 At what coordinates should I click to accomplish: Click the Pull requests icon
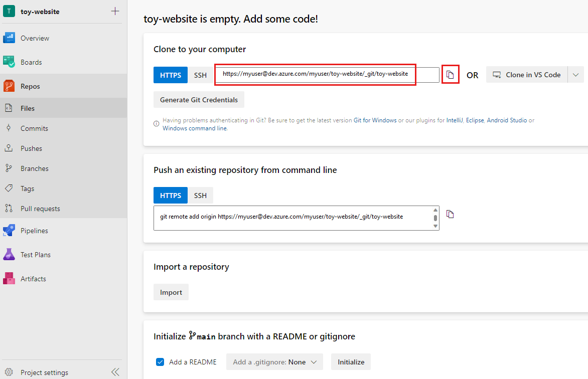9,209
